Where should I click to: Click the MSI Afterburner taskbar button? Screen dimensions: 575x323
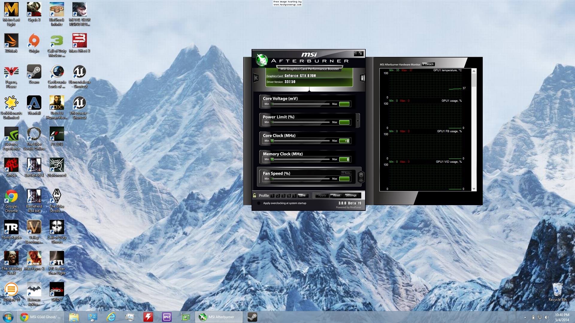click(219, 317)
